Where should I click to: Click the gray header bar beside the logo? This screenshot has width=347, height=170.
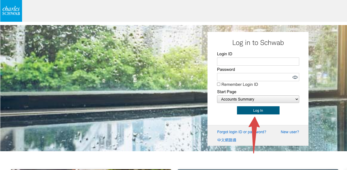click(185, 11)
